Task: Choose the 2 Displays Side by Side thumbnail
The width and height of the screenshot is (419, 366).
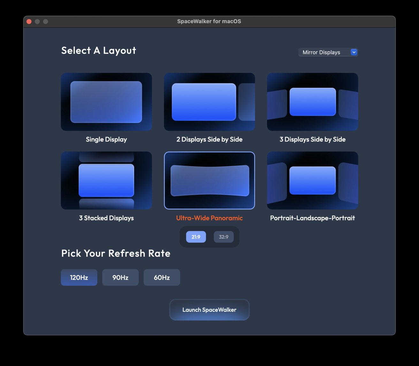Action: click(209, 102)
